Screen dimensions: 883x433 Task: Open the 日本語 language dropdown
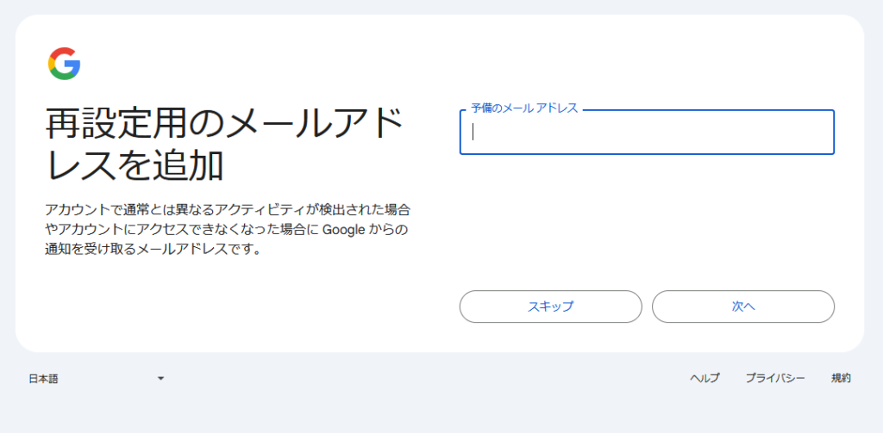tap(95, 379)
